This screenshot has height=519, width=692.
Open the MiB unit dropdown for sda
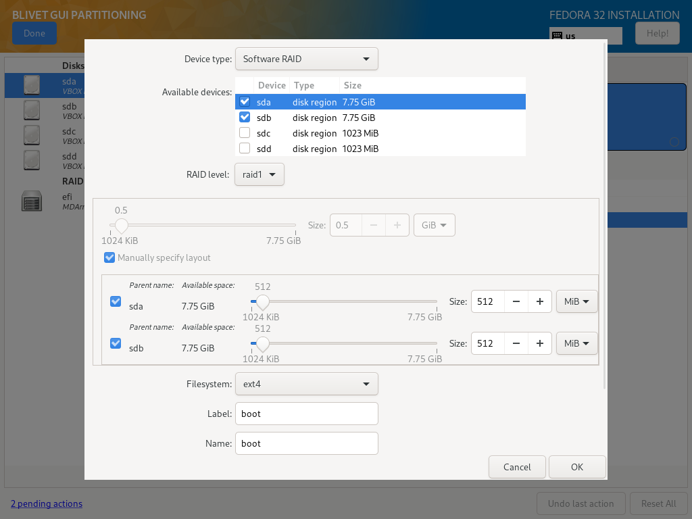[576, 301]
